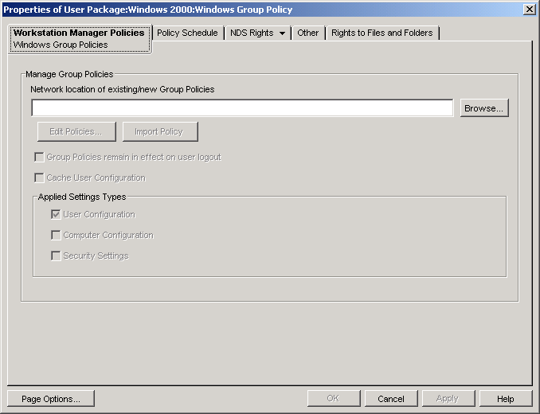Viewport: 540px width, 414px height.
Task: Open Help for this dialog
Action: pos(505,399)
